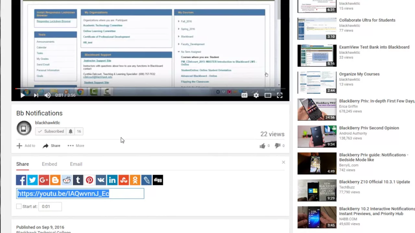Open the Organize My Courses video
The width and height of the screenshot is (415, 233).
[359, 74]
